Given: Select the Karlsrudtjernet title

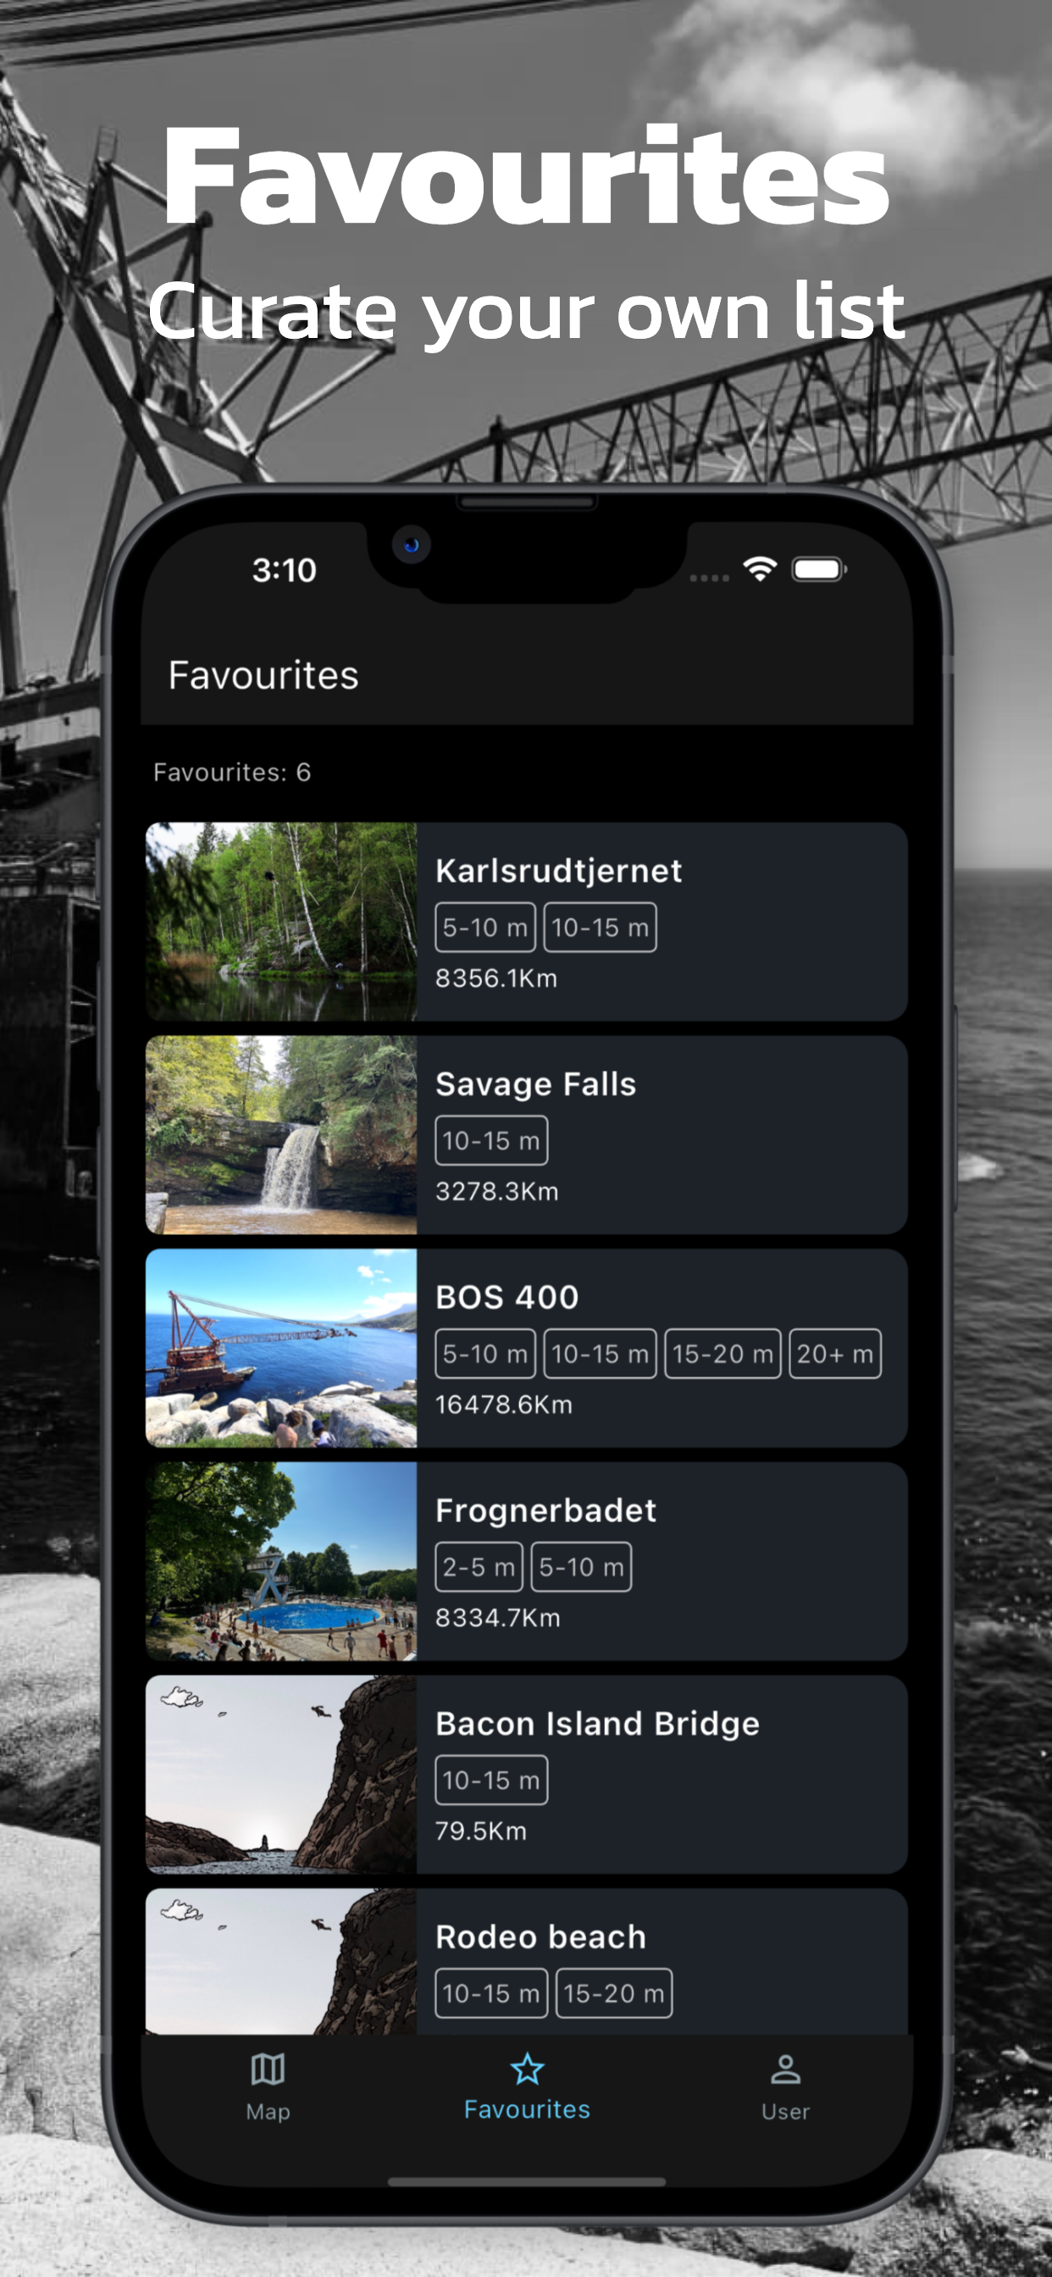Looking at the screenshot, I should point(559,871).
